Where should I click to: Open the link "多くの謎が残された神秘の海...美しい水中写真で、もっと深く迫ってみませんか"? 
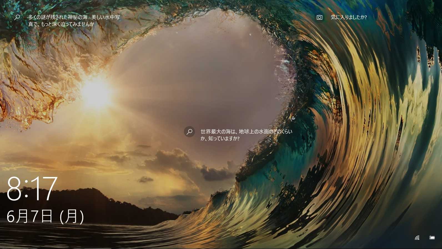(74, 20)
